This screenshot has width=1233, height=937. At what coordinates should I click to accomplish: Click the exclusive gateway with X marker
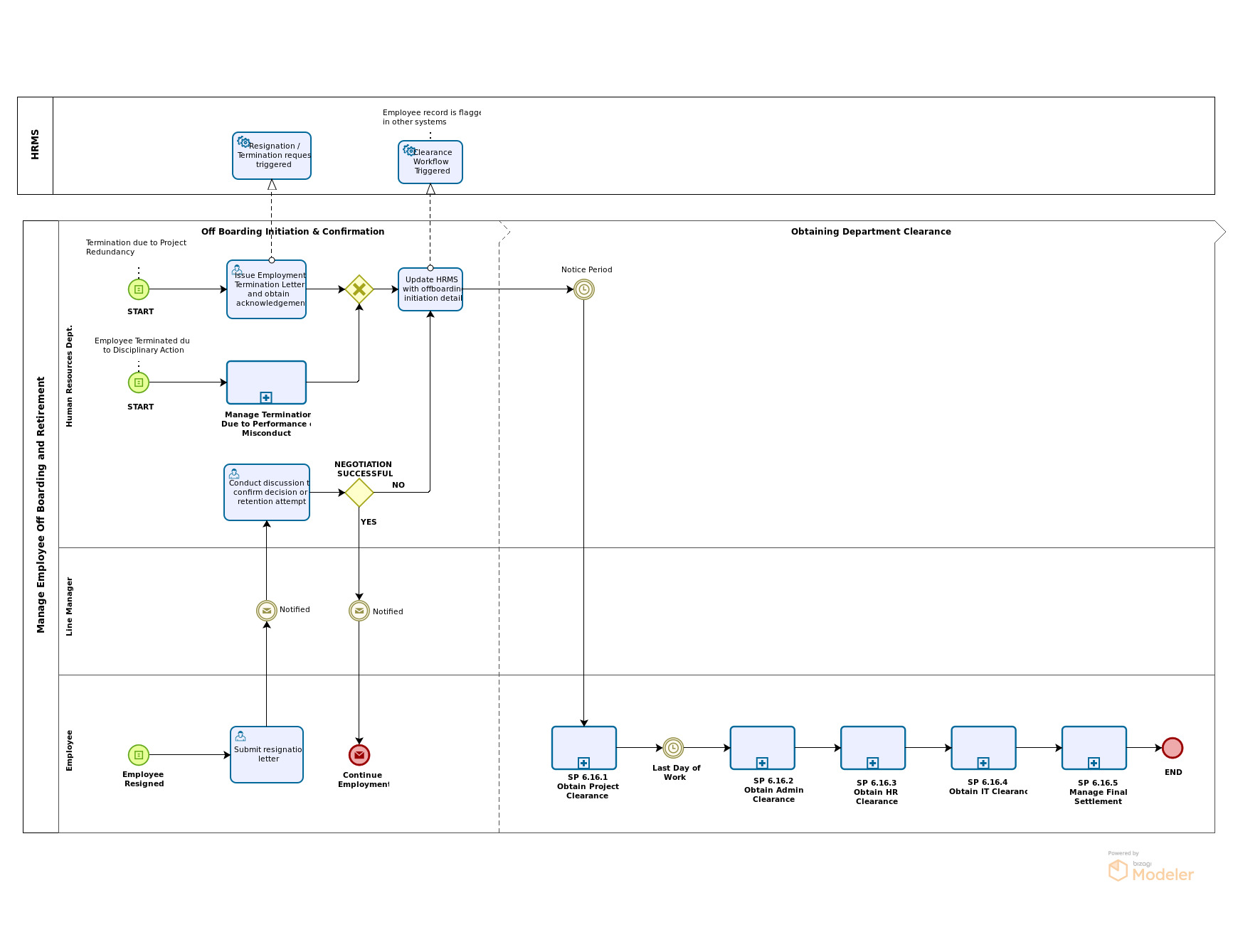click(359, 289)
